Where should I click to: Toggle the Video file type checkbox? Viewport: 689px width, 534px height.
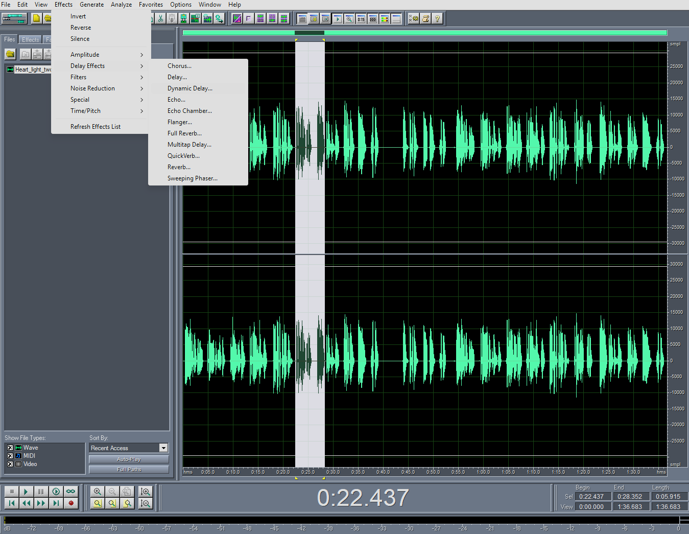tap(10, 464)
